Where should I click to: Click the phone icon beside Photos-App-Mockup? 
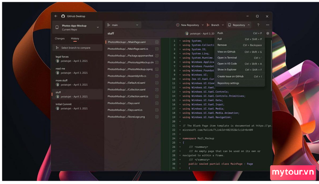coord(57,27)
